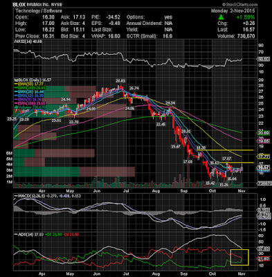
Task: Click the 22.78 low price label
Action: tap(74, 122)
